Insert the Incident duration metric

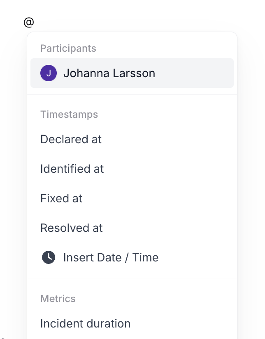point(85,323)
